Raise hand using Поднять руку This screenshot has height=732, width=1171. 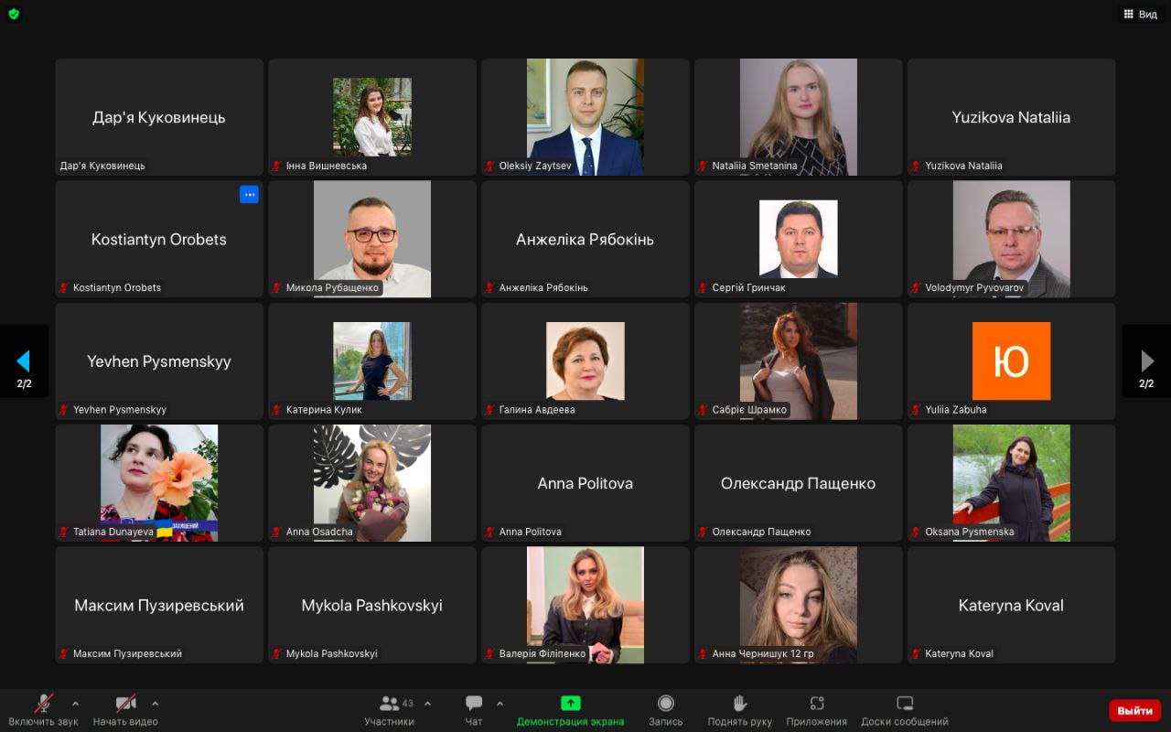739,710
